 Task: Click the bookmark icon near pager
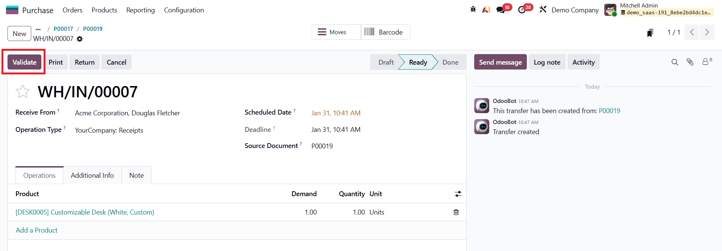pyautogui.click(x=650, y=33)
